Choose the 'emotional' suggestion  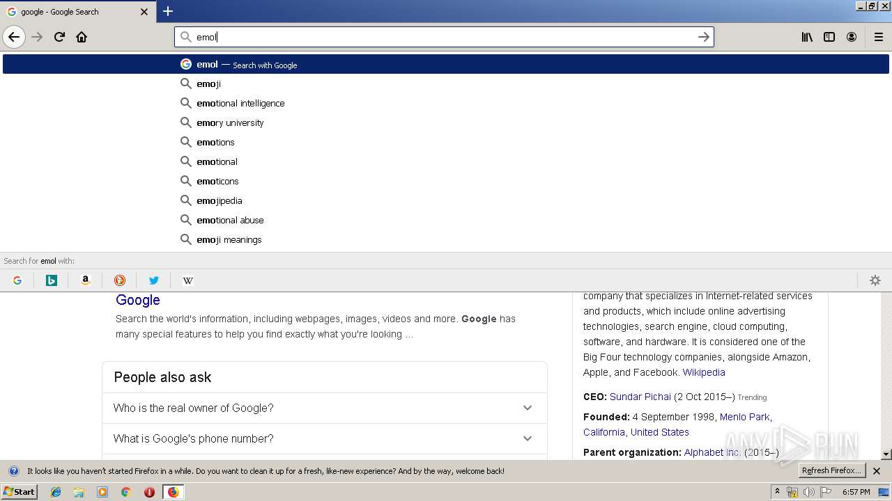[446, 161]
